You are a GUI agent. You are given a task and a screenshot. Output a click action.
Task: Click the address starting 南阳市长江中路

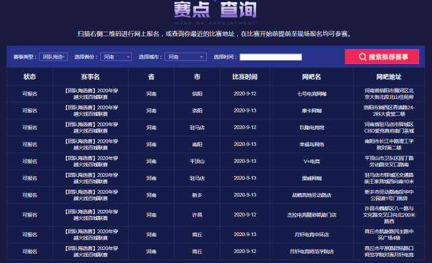coord(389,145)
